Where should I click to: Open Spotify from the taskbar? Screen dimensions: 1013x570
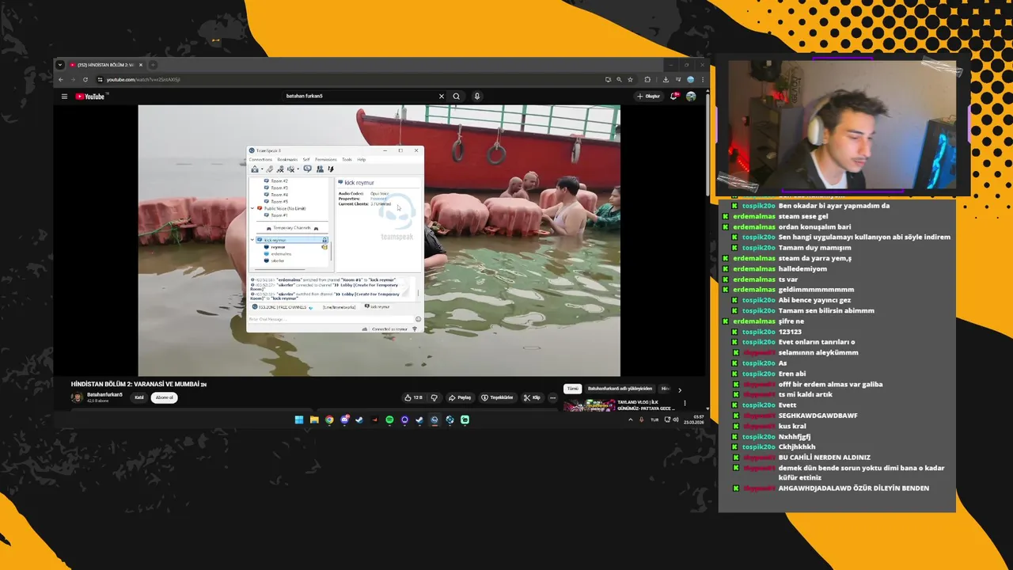pos(389,420)
